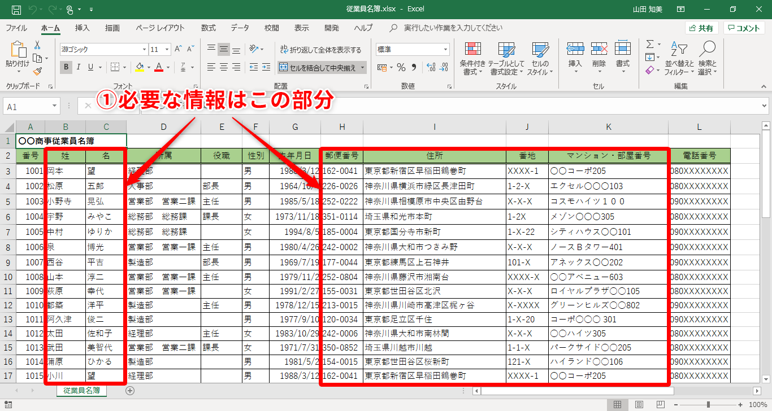Image resolution: width=772 pixels, height=411 pixels.
Task: Open Cell Styles (セルのスタイル)
Action: (x=540, y=59)
